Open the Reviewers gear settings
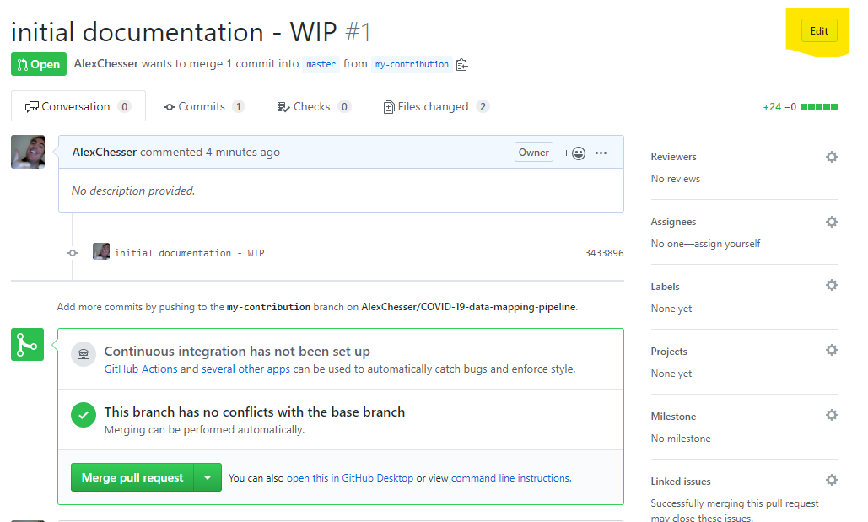Screen dimensions: 868x522 (x=832, y=157)
